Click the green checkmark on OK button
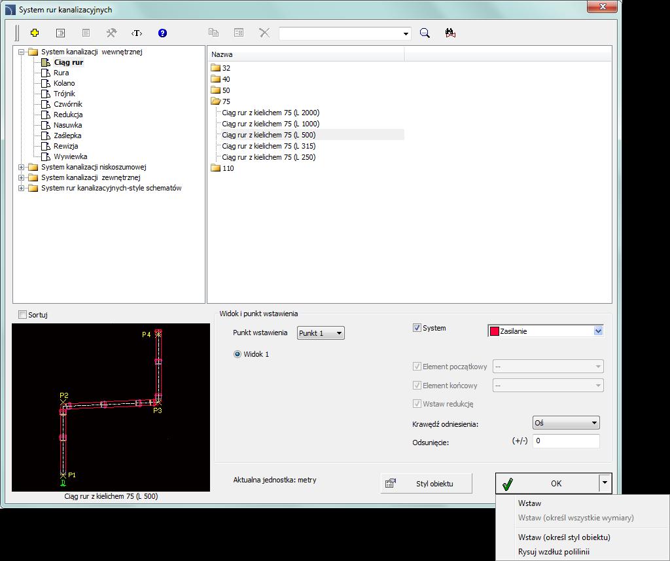 click(508, 484)
